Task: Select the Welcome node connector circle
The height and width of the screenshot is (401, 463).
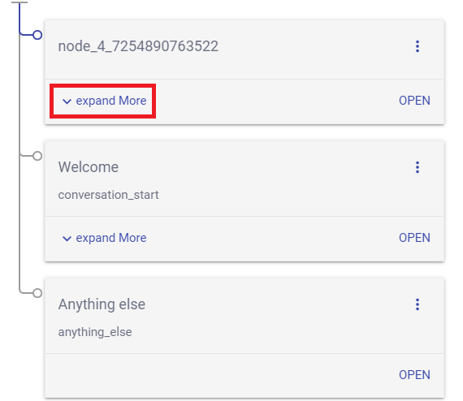Action: click(37, 156)
